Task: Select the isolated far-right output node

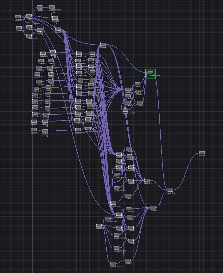Action: (x=202, y=153)
